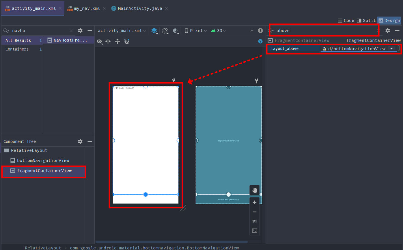The height and width of the screenshot is (250, 403).
Task: Click the wrench icon above the design preview
Action: click(x=174, y=81)
